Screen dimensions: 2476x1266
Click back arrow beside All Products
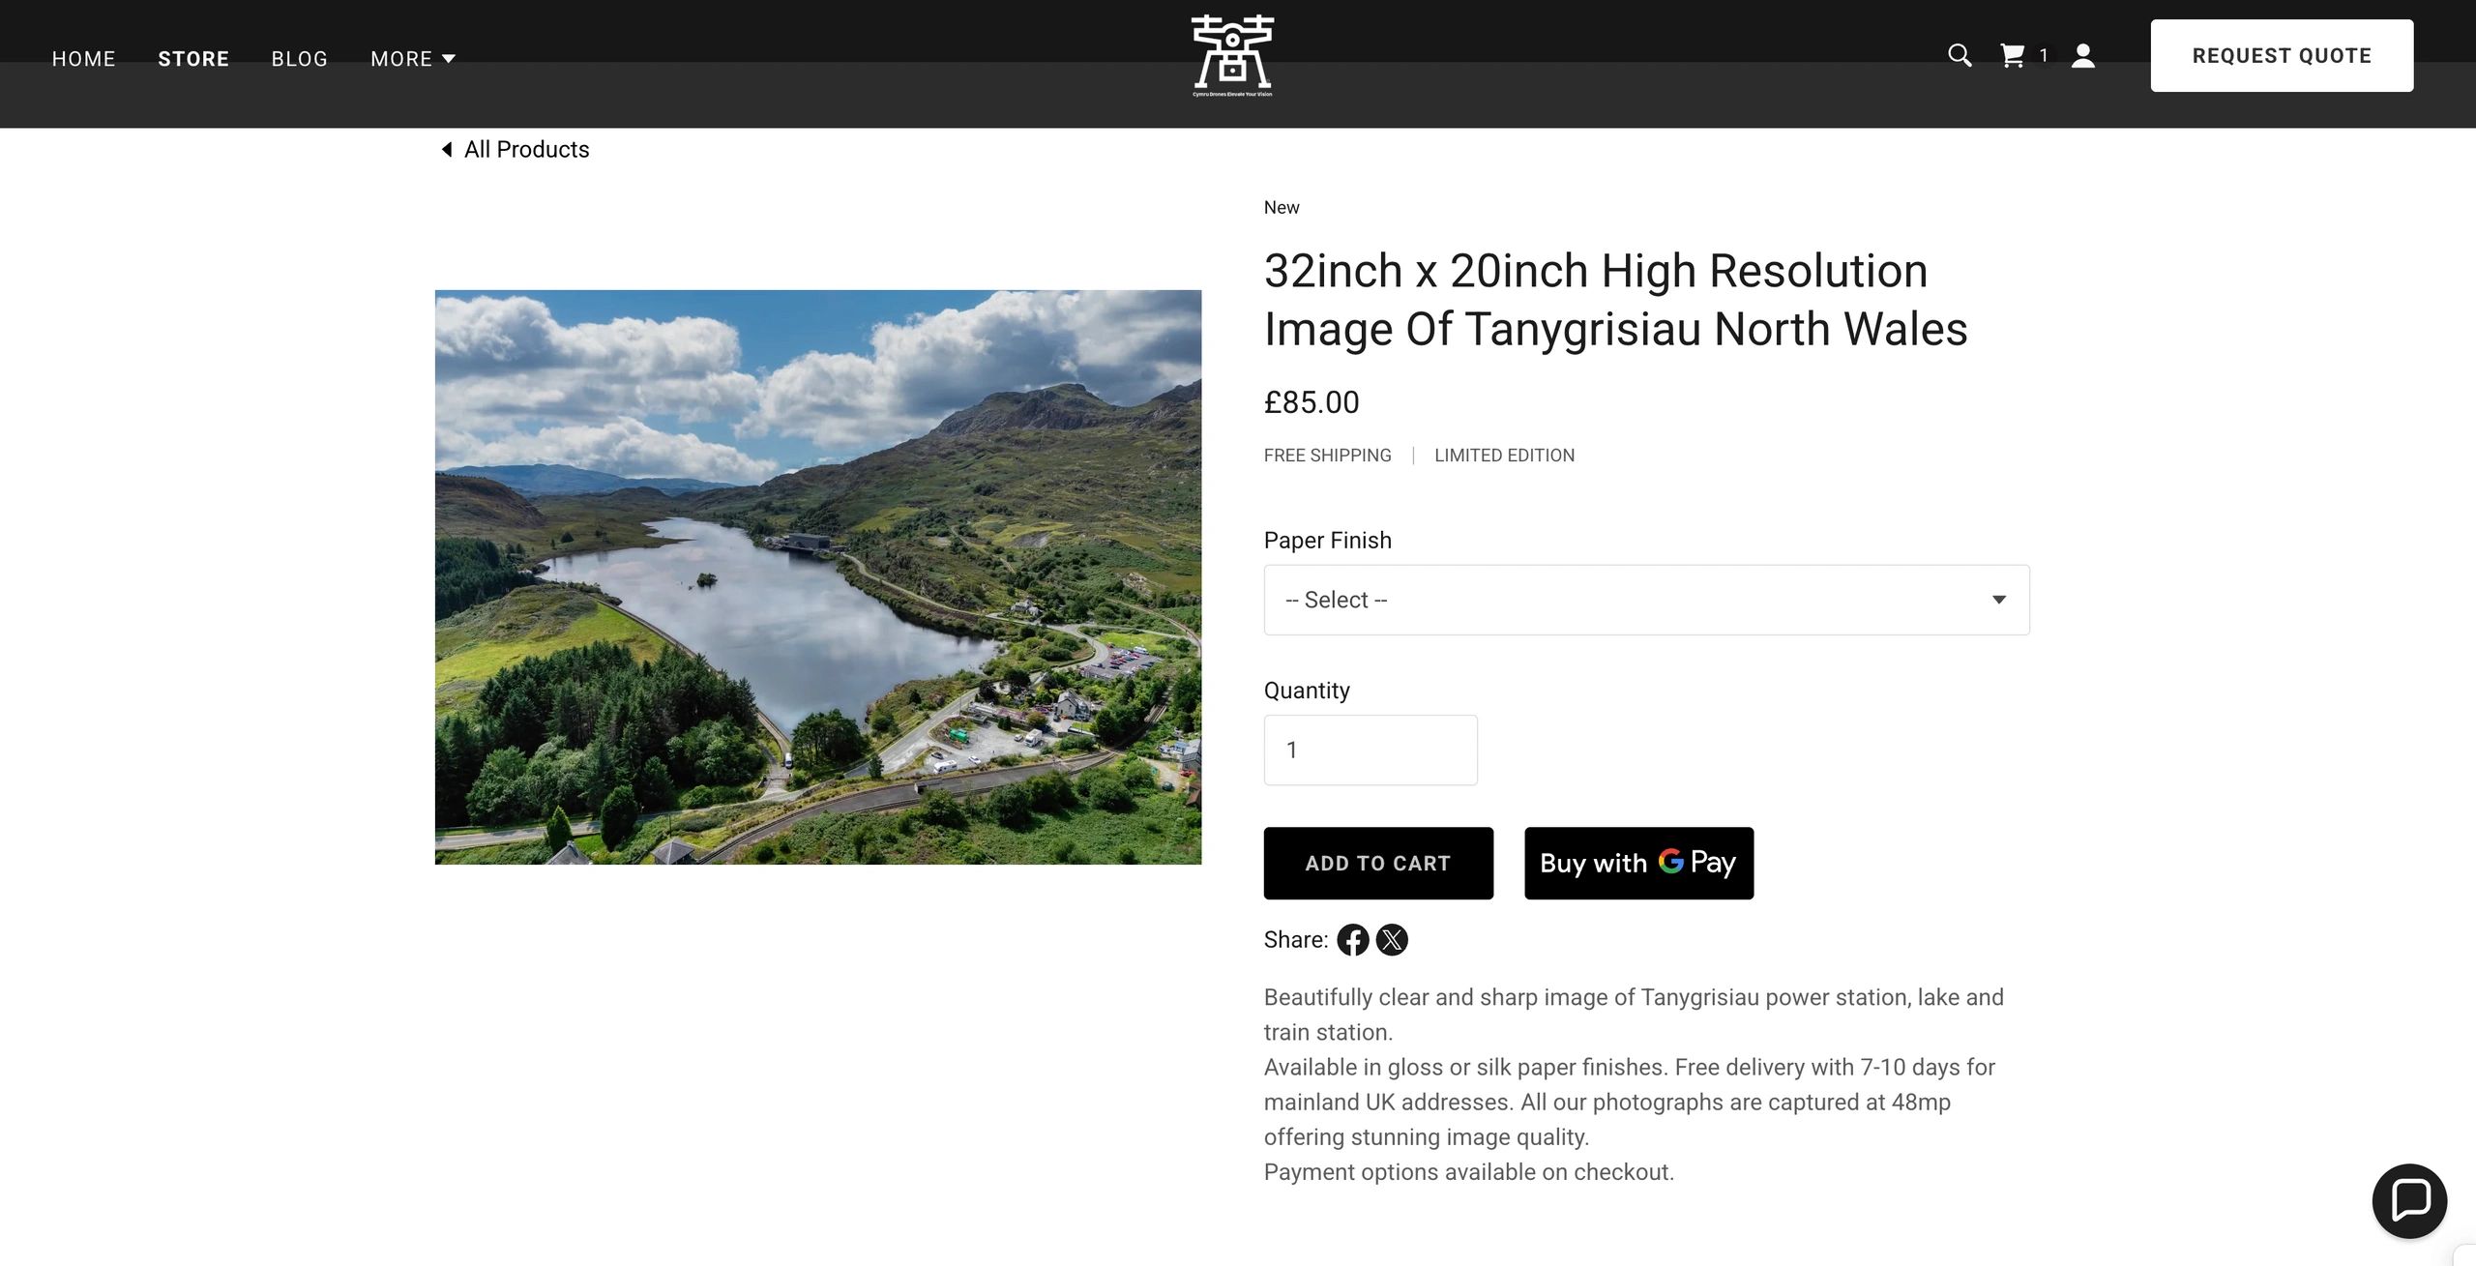click(x=447, y=149)
